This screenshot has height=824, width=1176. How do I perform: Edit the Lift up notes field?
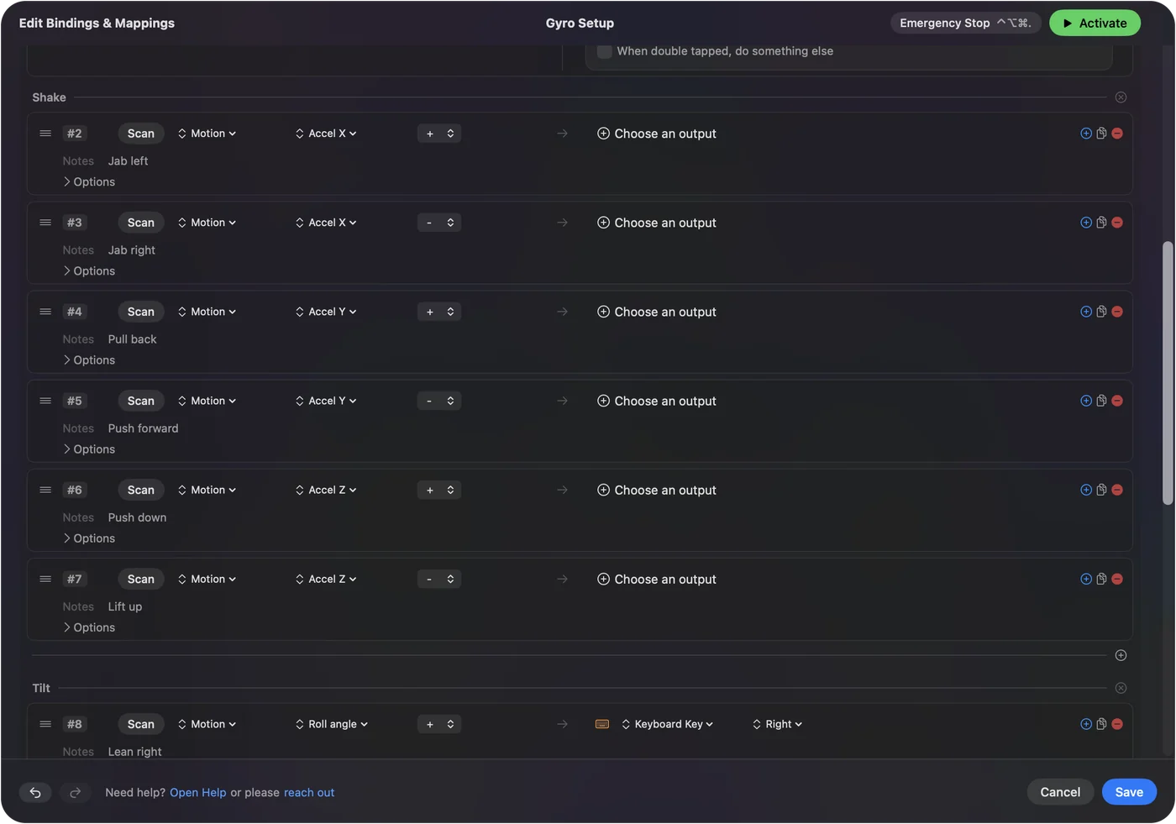point(125,606)
